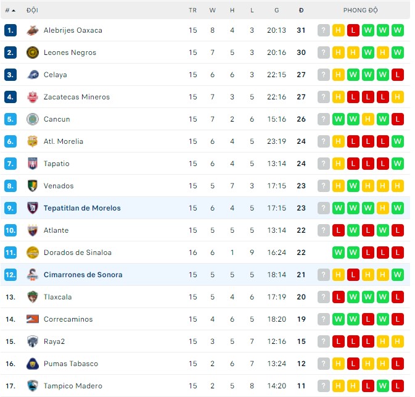Image resolution: width=415 pixels, height=397 pixels.
Task: Click the Pumas Tabasco team logo
Action: [33, 364]
